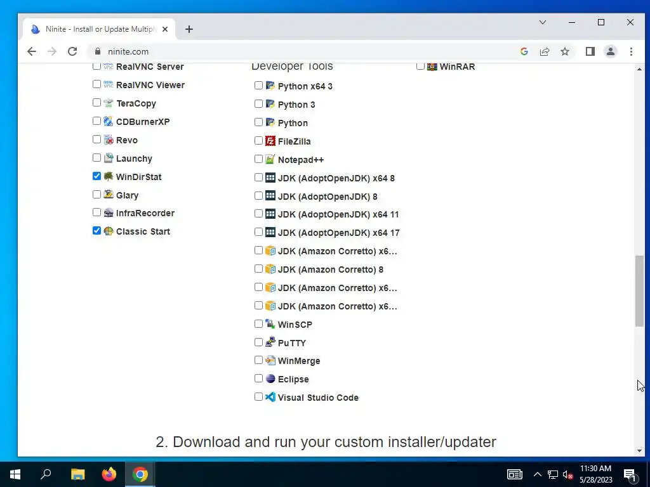Launch Firefox from the taskbar
The width and height of the screenshot is (650, 487).
point(109,474)
